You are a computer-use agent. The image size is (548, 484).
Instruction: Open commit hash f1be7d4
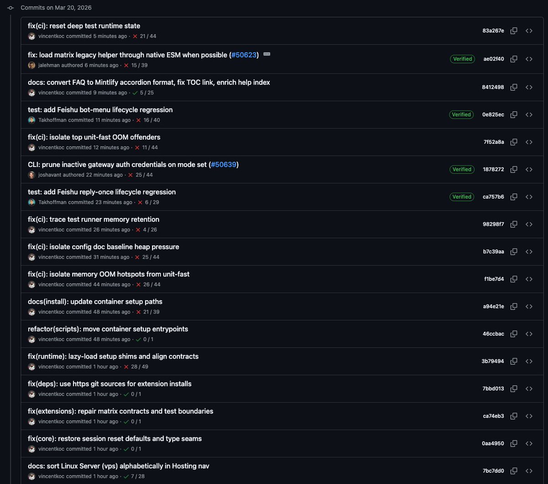coord(494,279)
